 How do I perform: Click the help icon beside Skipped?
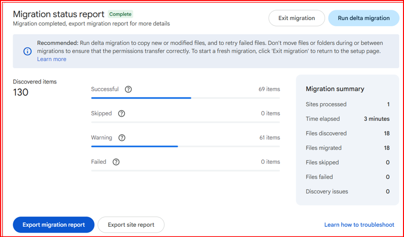[x=121, y=114]
